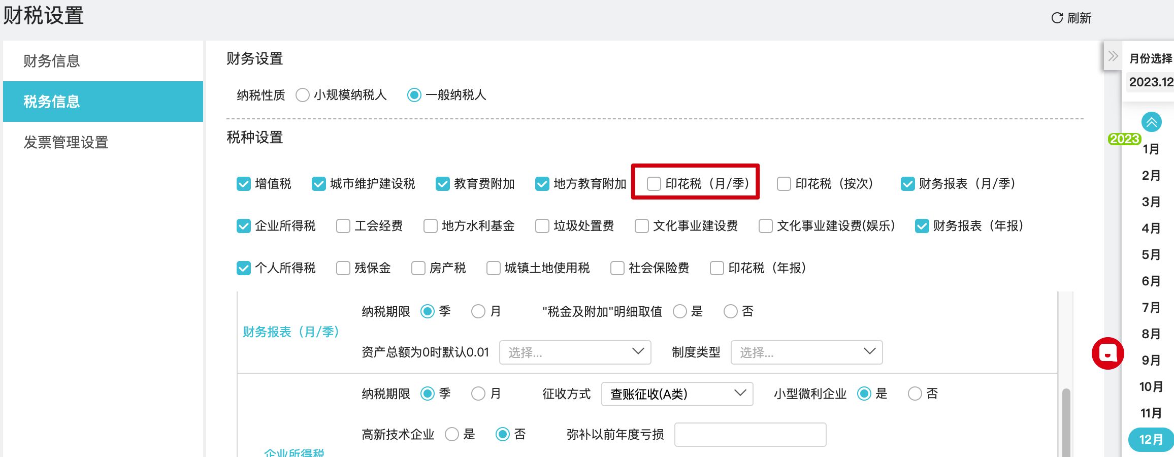Click the 弥补以前年度亏损 input field

click(x=750, y=435)
